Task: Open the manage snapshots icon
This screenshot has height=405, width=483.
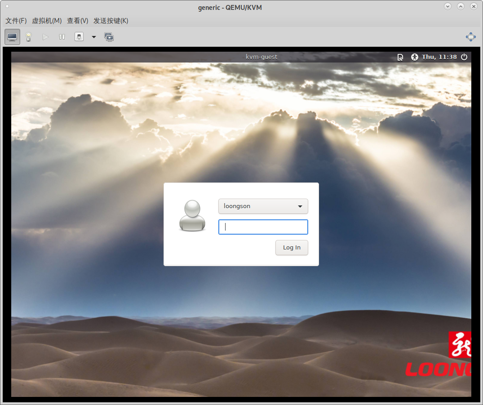Action: (x=109, y=37)
